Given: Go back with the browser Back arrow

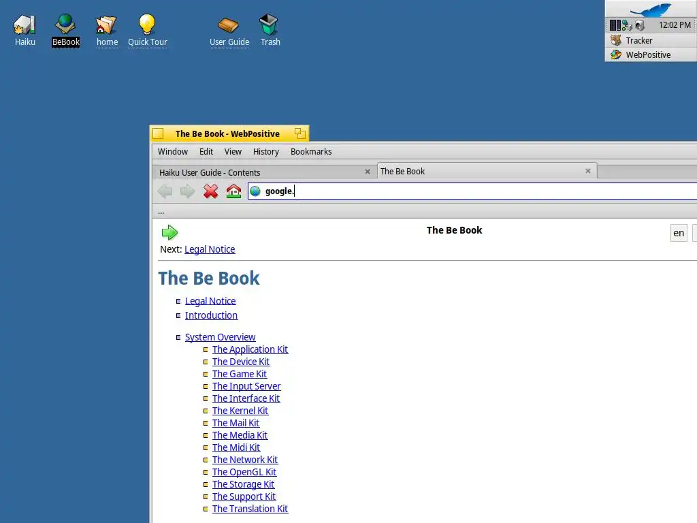Looking at the screenshot, I should pyautogui.click(x=165, y=191).
